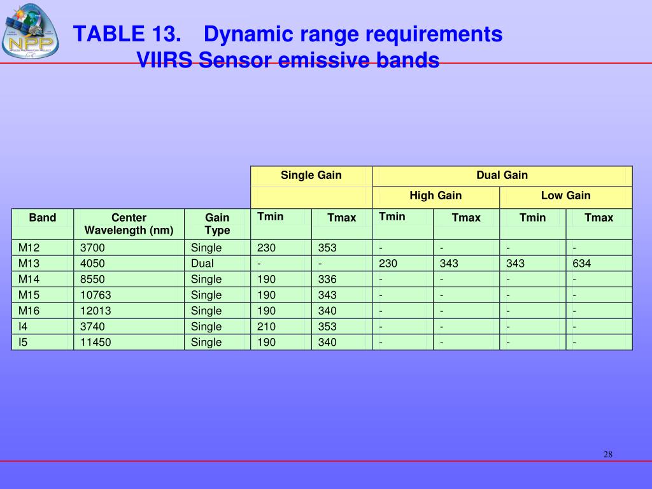This screenshot has height=489, width=652.
Task: Click Tmin 210 in I4 row
Action: tap(266, 327)
